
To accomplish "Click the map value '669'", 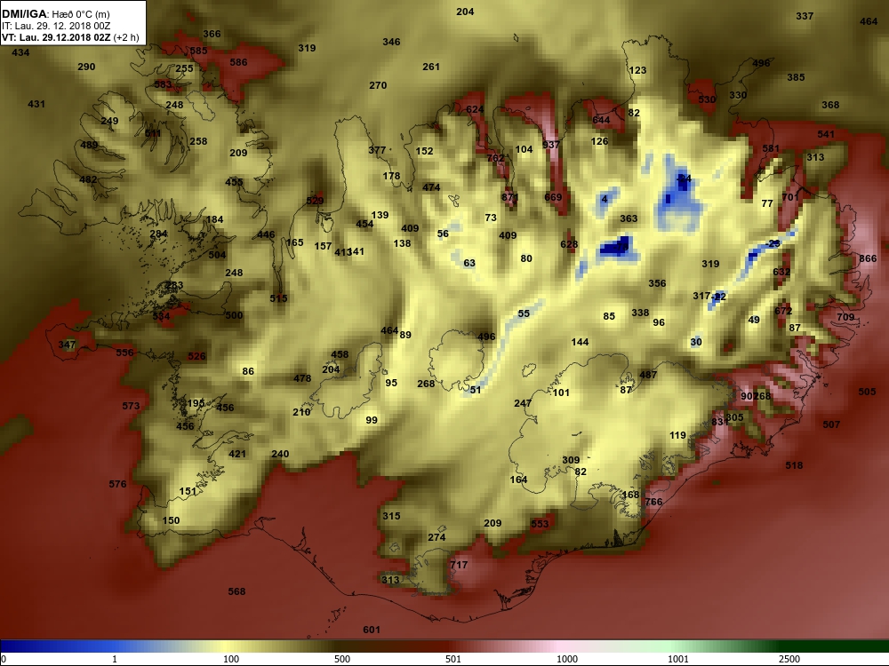I will (x=553, y=198).
